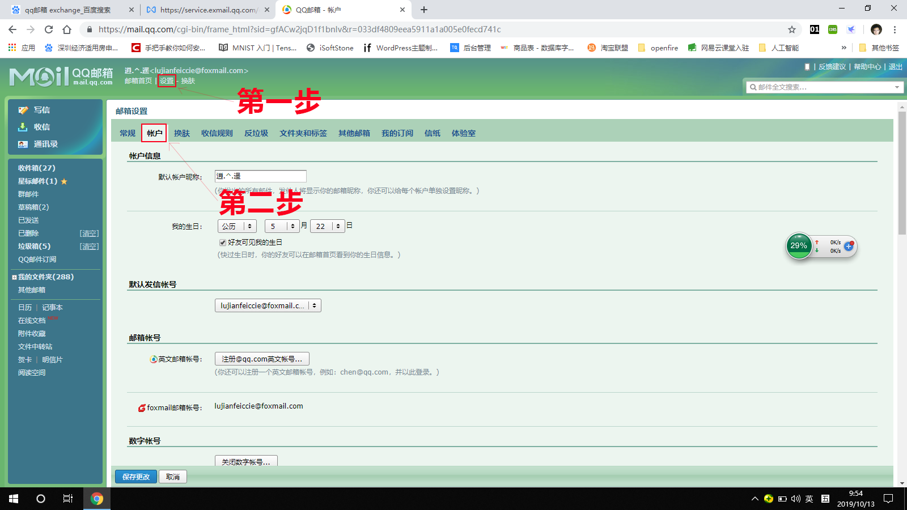The height and width of the screenshot is (510, 907).
Task: Click the mobile phone icon in the header
Action: coord(807,67)
